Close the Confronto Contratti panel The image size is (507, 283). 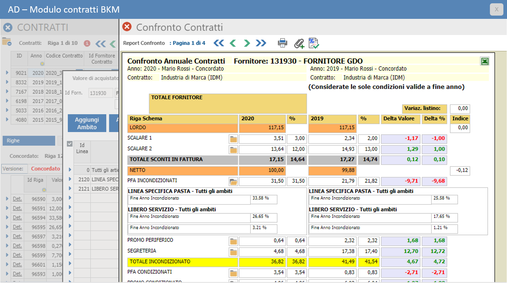pos(127,27)
